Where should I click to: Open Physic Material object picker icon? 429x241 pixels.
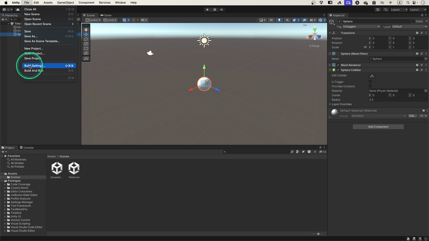click(426, 91)
